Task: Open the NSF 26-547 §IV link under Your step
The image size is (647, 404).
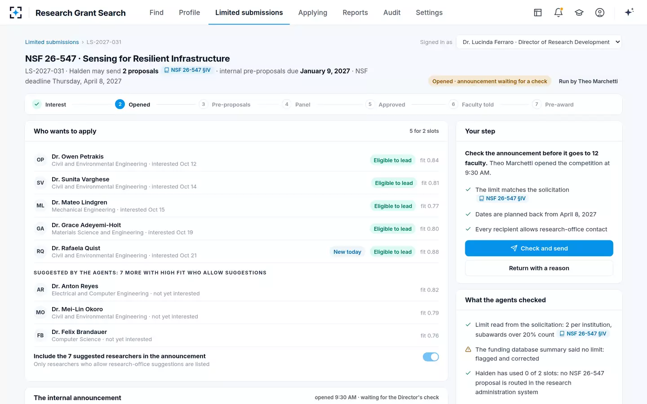Action: pos(502,198)
